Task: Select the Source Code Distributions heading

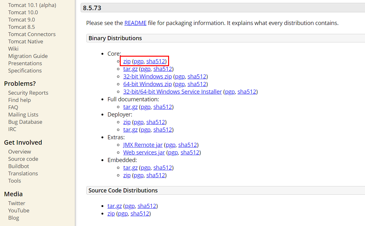Action: click(123, 190)
